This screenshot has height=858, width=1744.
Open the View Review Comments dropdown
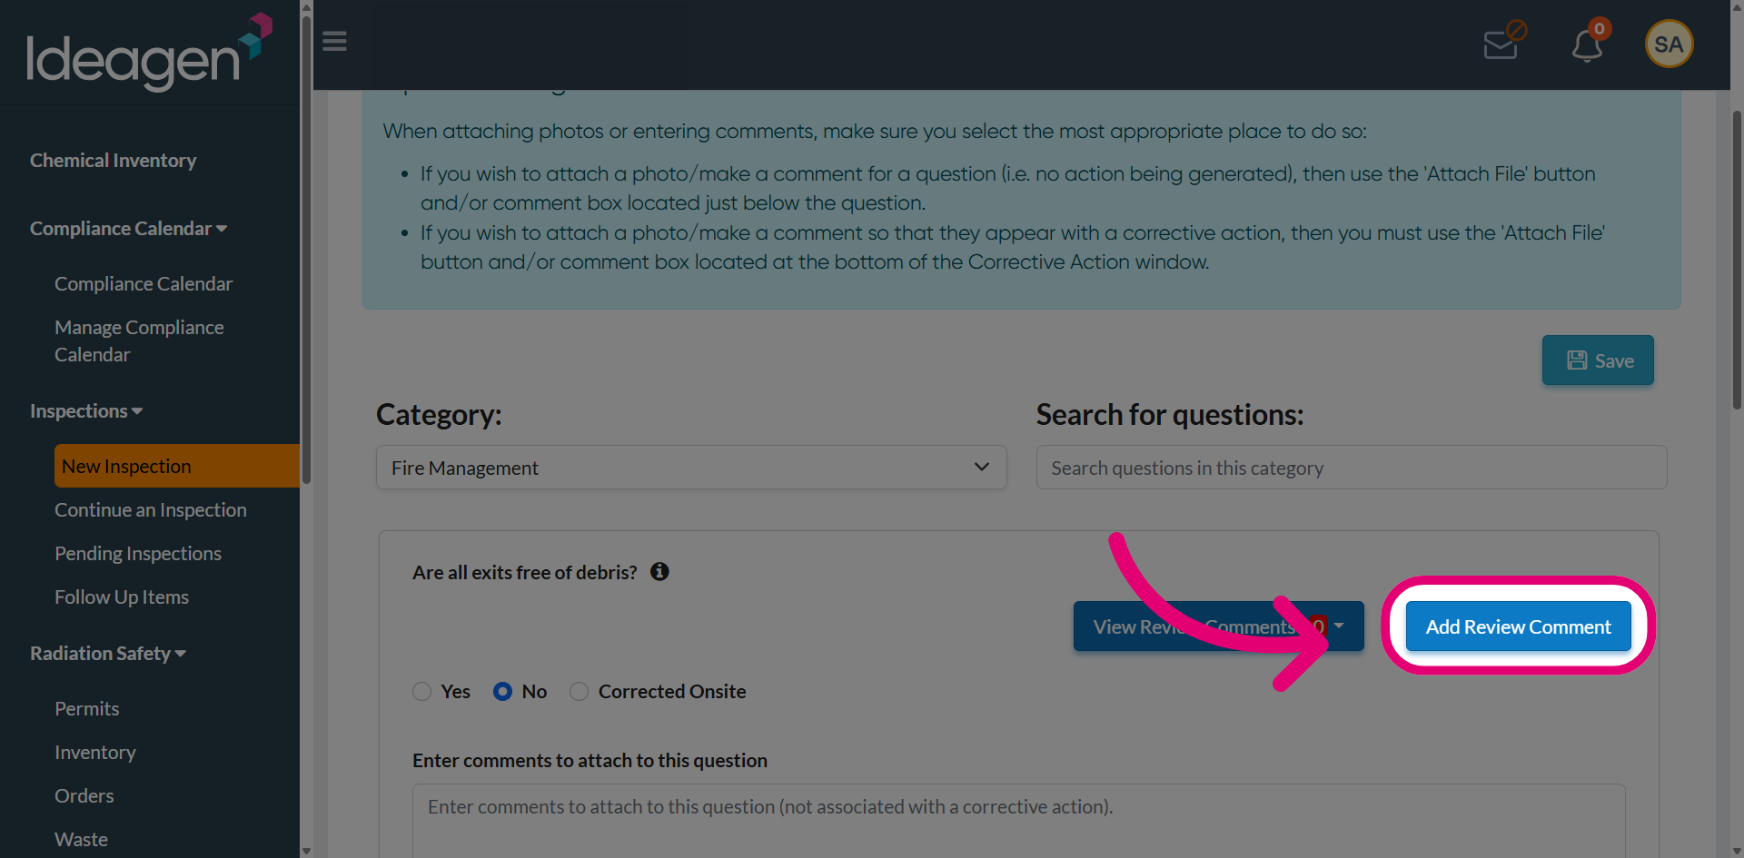point(1218,626)
